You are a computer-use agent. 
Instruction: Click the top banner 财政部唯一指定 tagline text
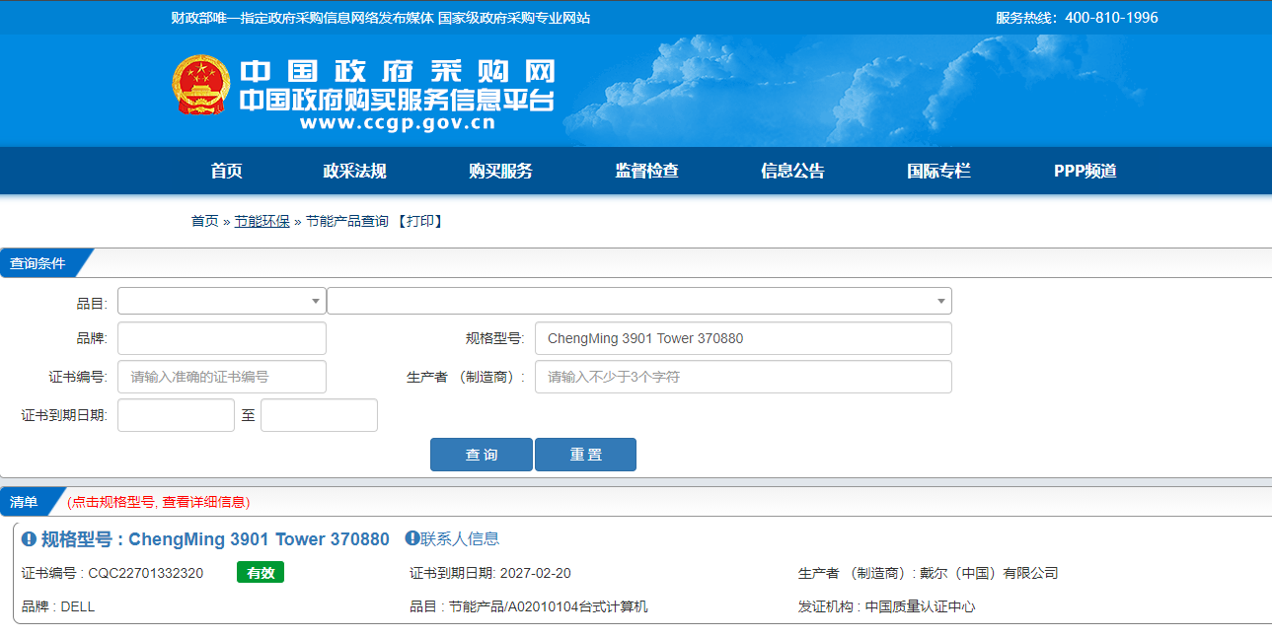click(381, 18)
